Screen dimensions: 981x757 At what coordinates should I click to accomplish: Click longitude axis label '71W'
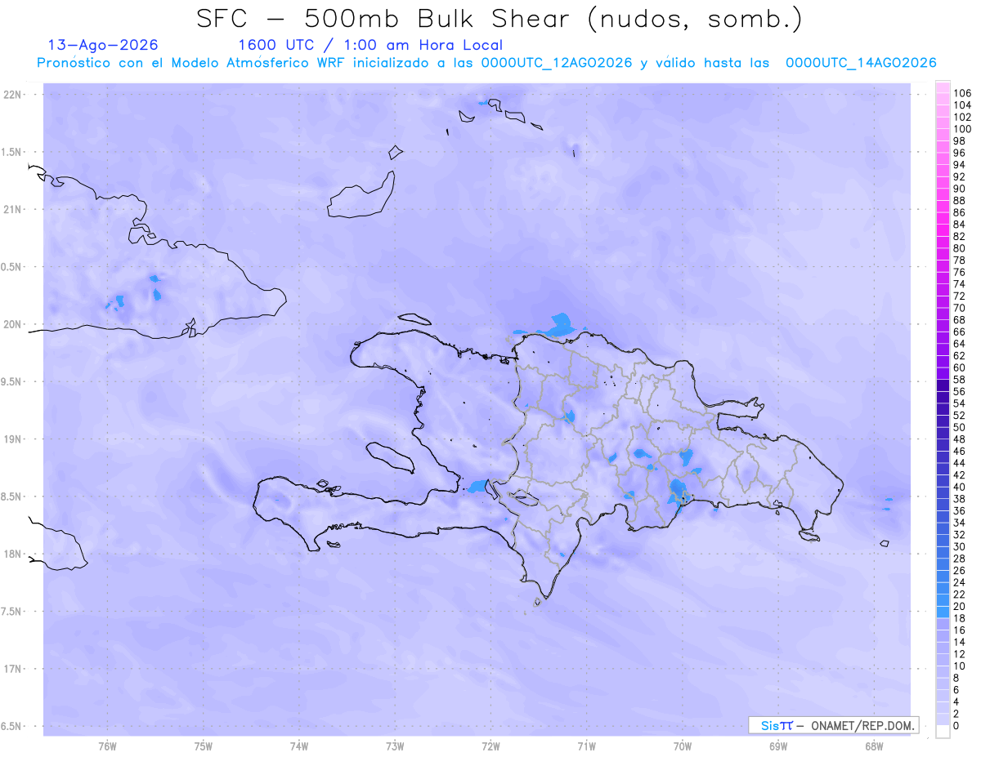tap(586, 746)
